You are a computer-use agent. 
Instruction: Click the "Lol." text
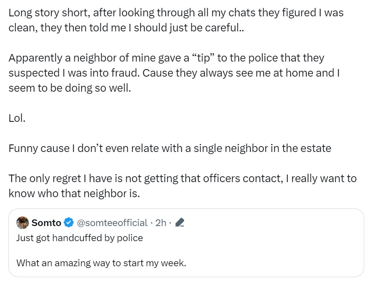[17, 118]
